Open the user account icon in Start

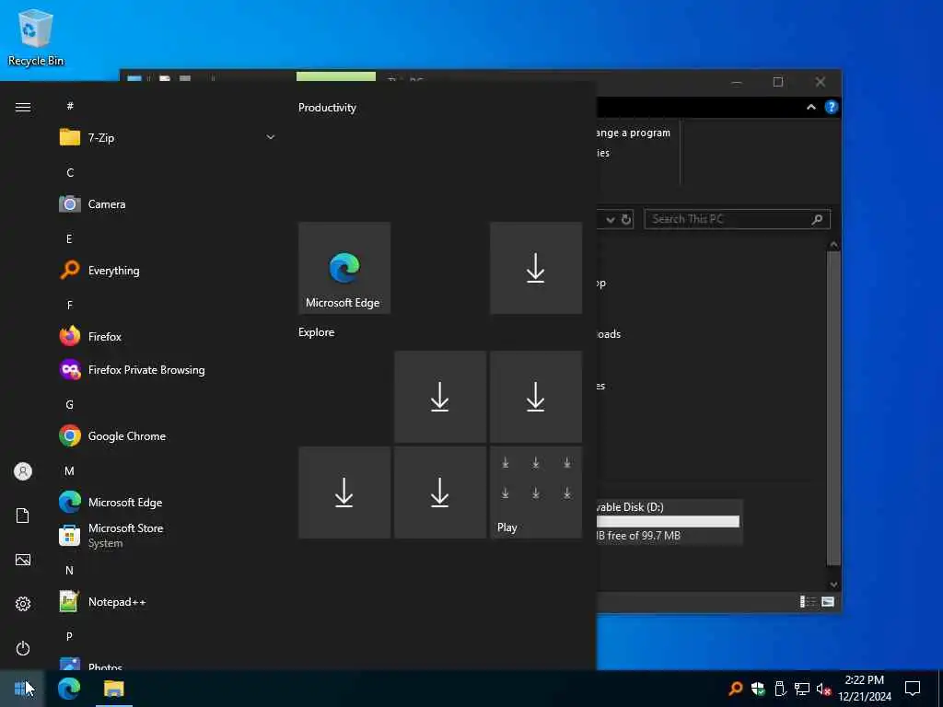click(23, 471)
